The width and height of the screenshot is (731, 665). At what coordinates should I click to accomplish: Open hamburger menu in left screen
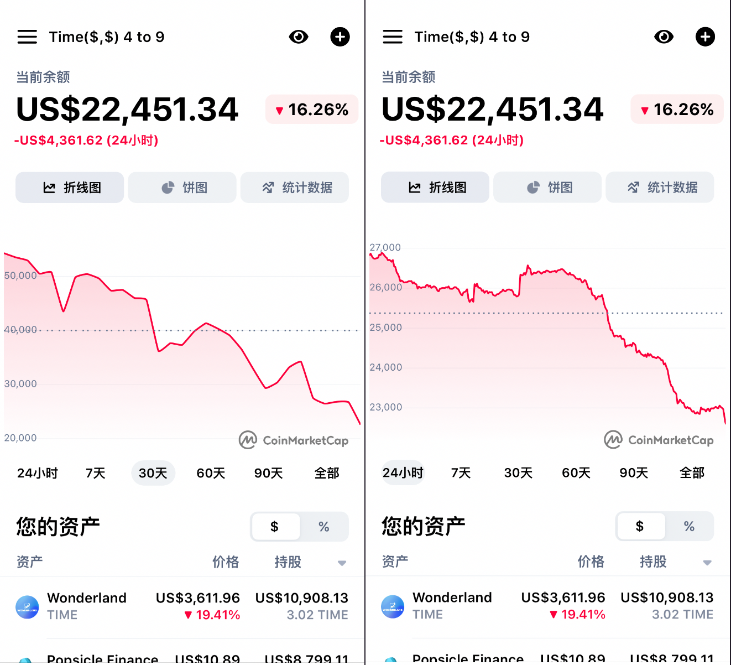pos(27,37)
